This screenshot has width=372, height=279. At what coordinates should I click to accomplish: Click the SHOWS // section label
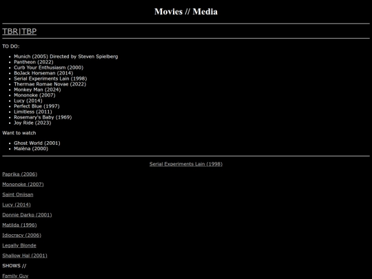pyautogui.click(x=14, y=266)
